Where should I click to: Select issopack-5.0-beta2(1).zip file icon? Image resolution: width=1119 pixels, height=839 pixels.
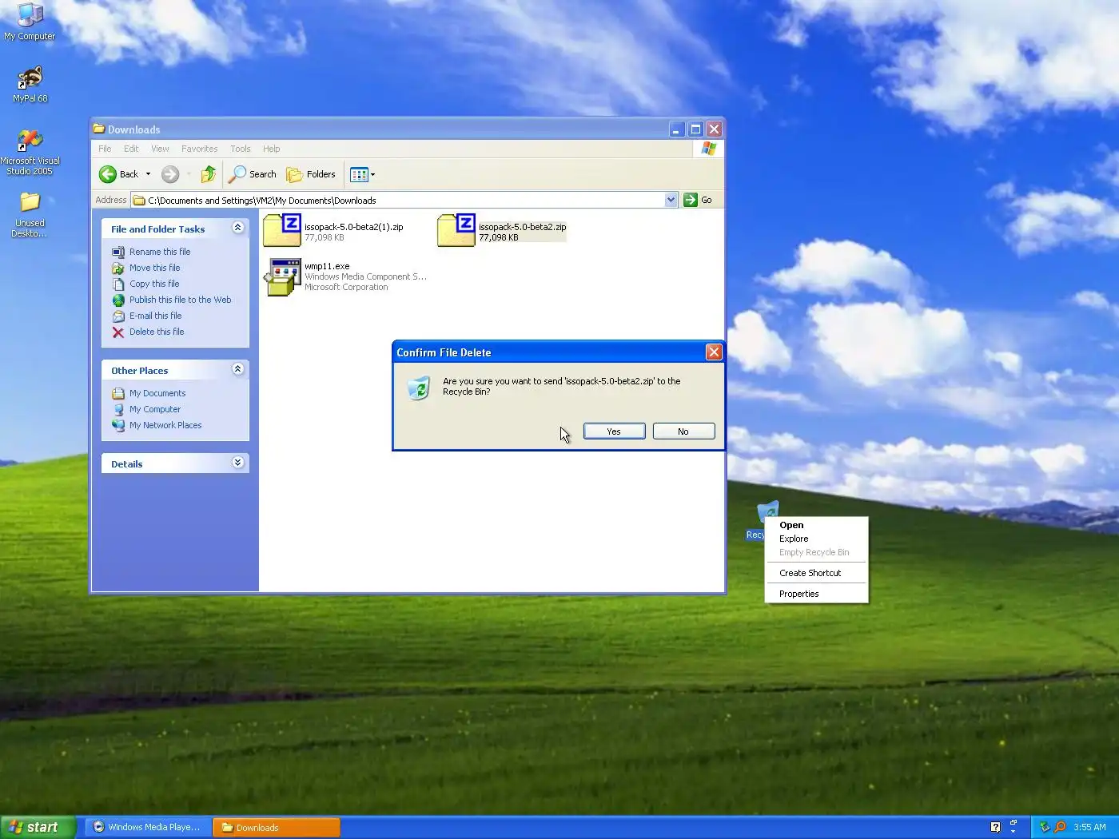pos(282,231)
